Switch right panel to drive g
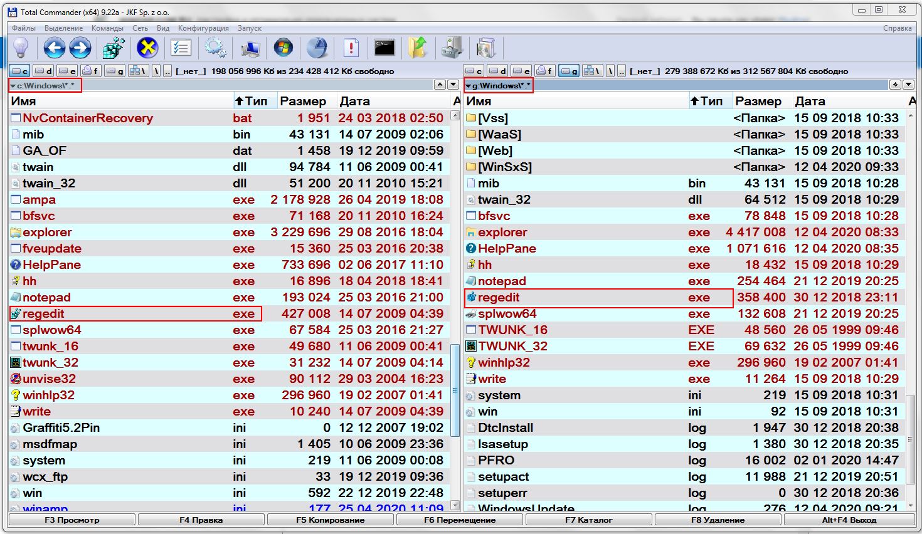Image resolution: width=922 pixels, height=534 pixels. point(569,71)
